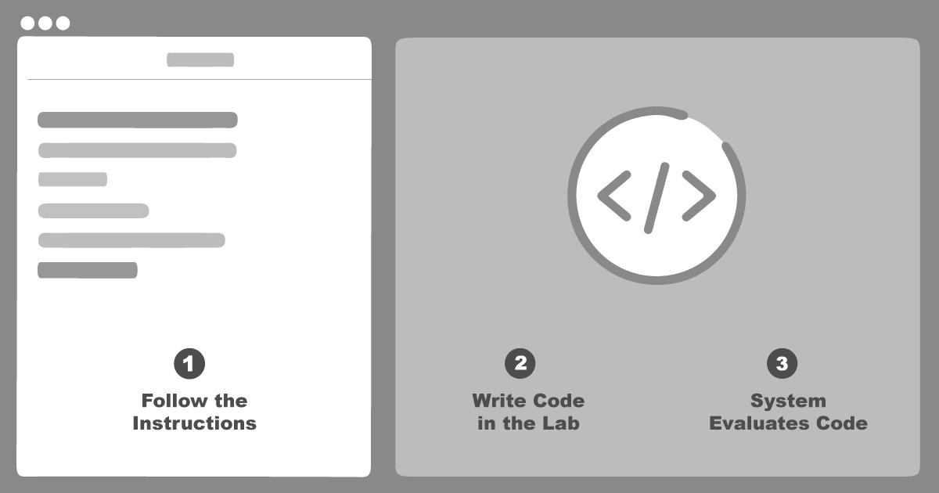Click the number 3 step badge
Image resolution: width=939 pixels, height=493 pixels.
782,363
